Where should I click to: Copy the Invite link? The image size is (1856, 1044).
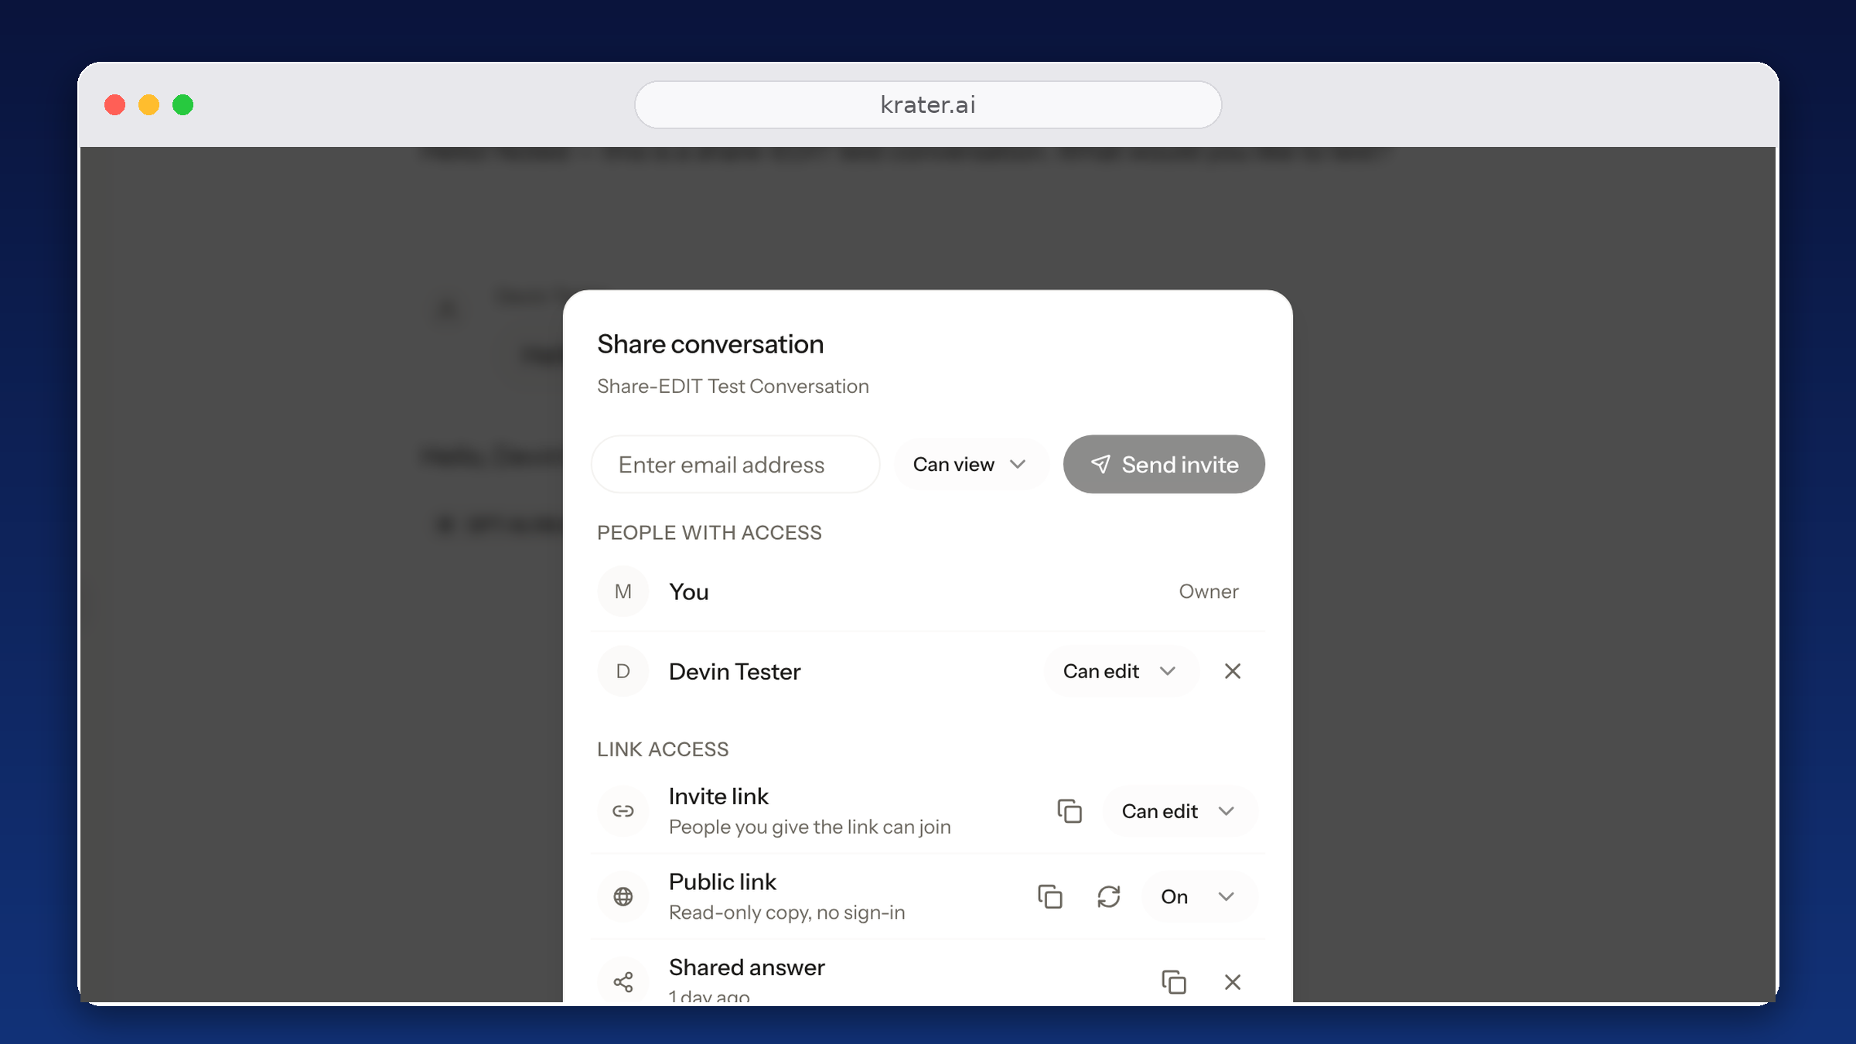(x=1070, y=811)
